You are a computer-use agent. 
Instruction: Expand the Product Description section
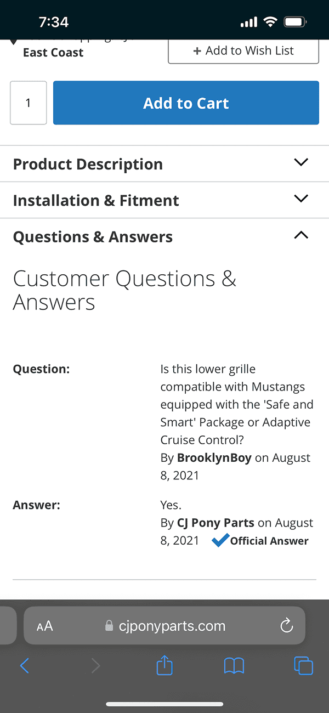click(x=164, y=164)
